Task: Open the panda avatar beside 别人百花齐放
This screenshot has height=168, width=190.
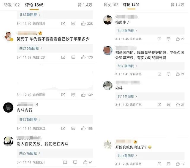Action: click(x=8, y=141)
